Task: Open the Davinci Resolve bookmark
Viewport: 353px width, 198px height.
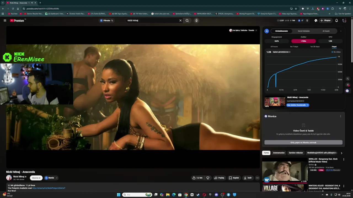Action: [x=33, y=13]
